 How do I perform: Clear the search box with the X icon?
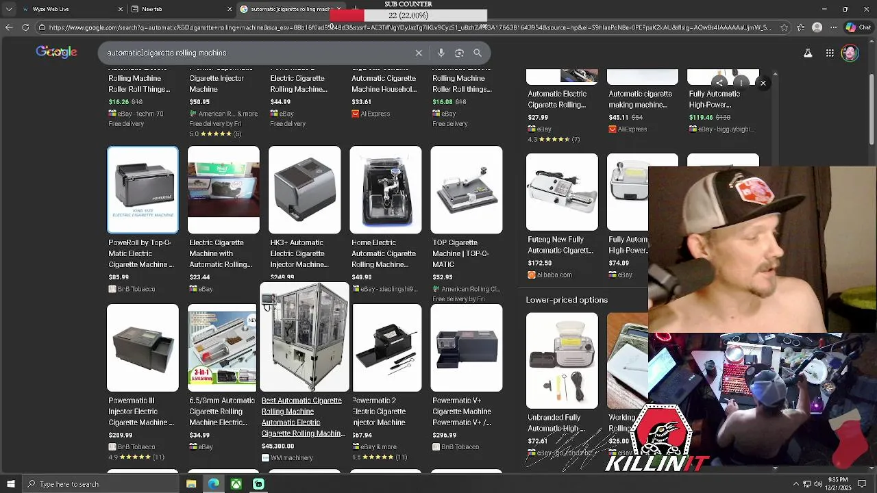point(419,53)
